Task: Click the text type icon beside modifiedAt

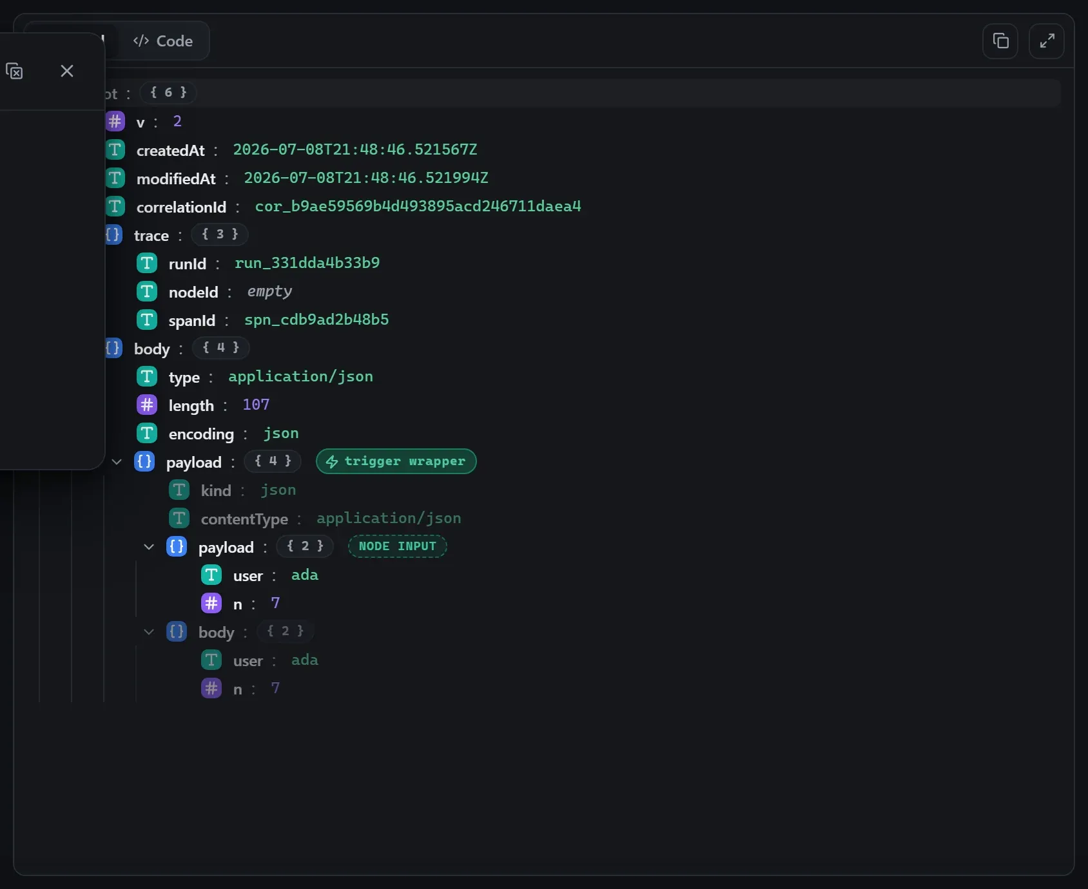Action: pyautogui.click(x=115, y=178)
